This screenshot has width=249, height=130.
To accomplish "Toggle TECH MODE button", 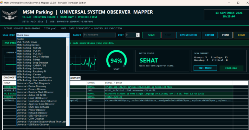I will point(205,68).
